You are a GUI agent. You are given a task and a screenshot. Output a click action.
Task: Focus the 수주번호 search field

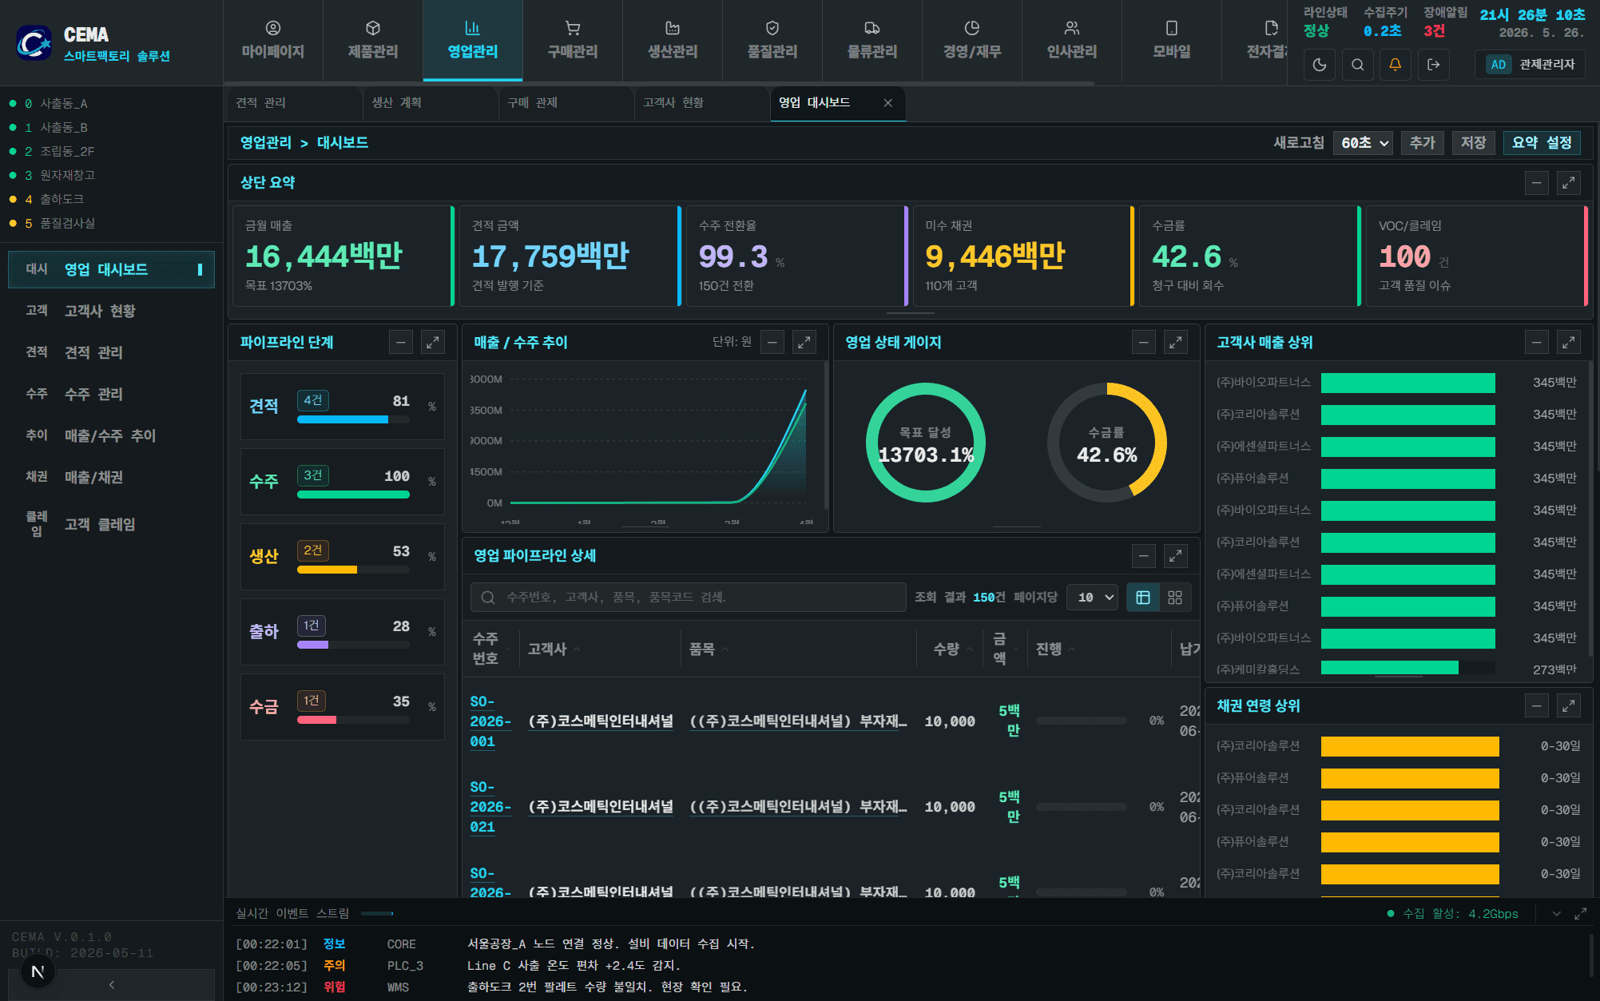[689, 598]
